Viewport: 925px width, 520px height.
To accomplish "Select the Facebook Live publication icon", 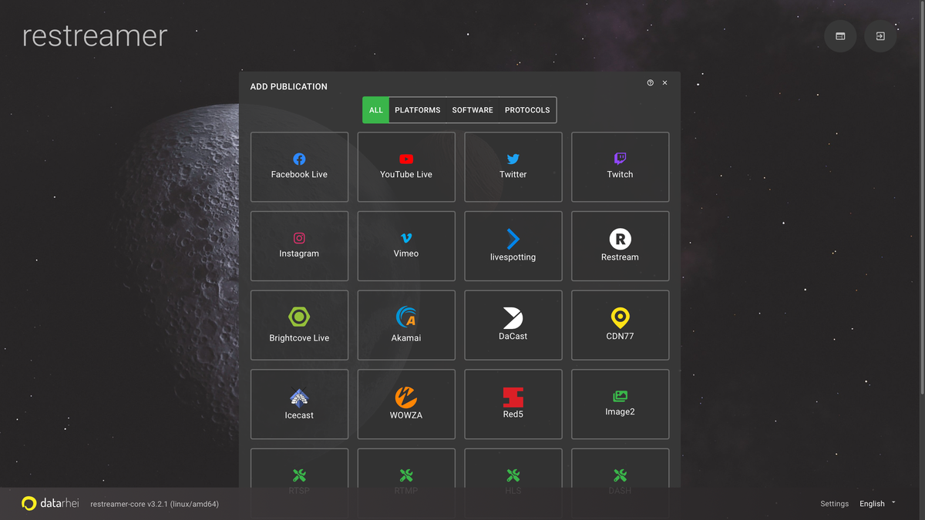I will point(299,159).
